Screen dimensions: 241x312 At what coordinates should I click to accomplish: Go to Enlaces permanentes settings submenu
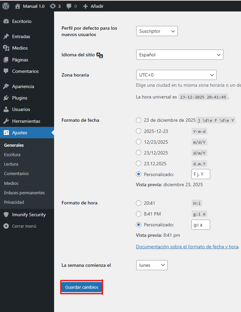(x=24, y=193)
